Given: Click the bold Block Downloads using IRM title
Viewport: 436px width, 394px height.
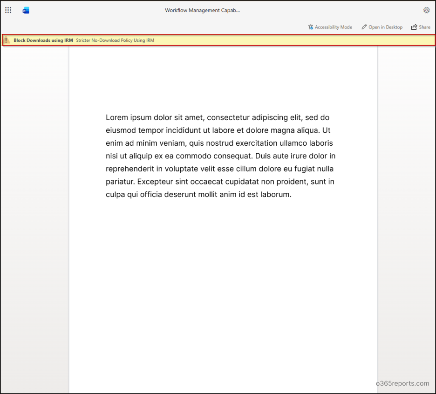Looking at the screenshot, I should point(43,41).
